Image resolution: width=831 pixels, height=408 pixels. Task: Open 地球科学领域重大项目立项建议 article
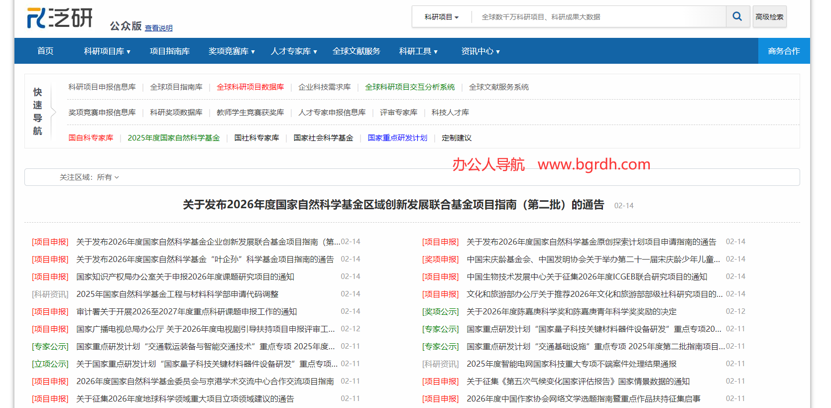(x=185, y=399)
